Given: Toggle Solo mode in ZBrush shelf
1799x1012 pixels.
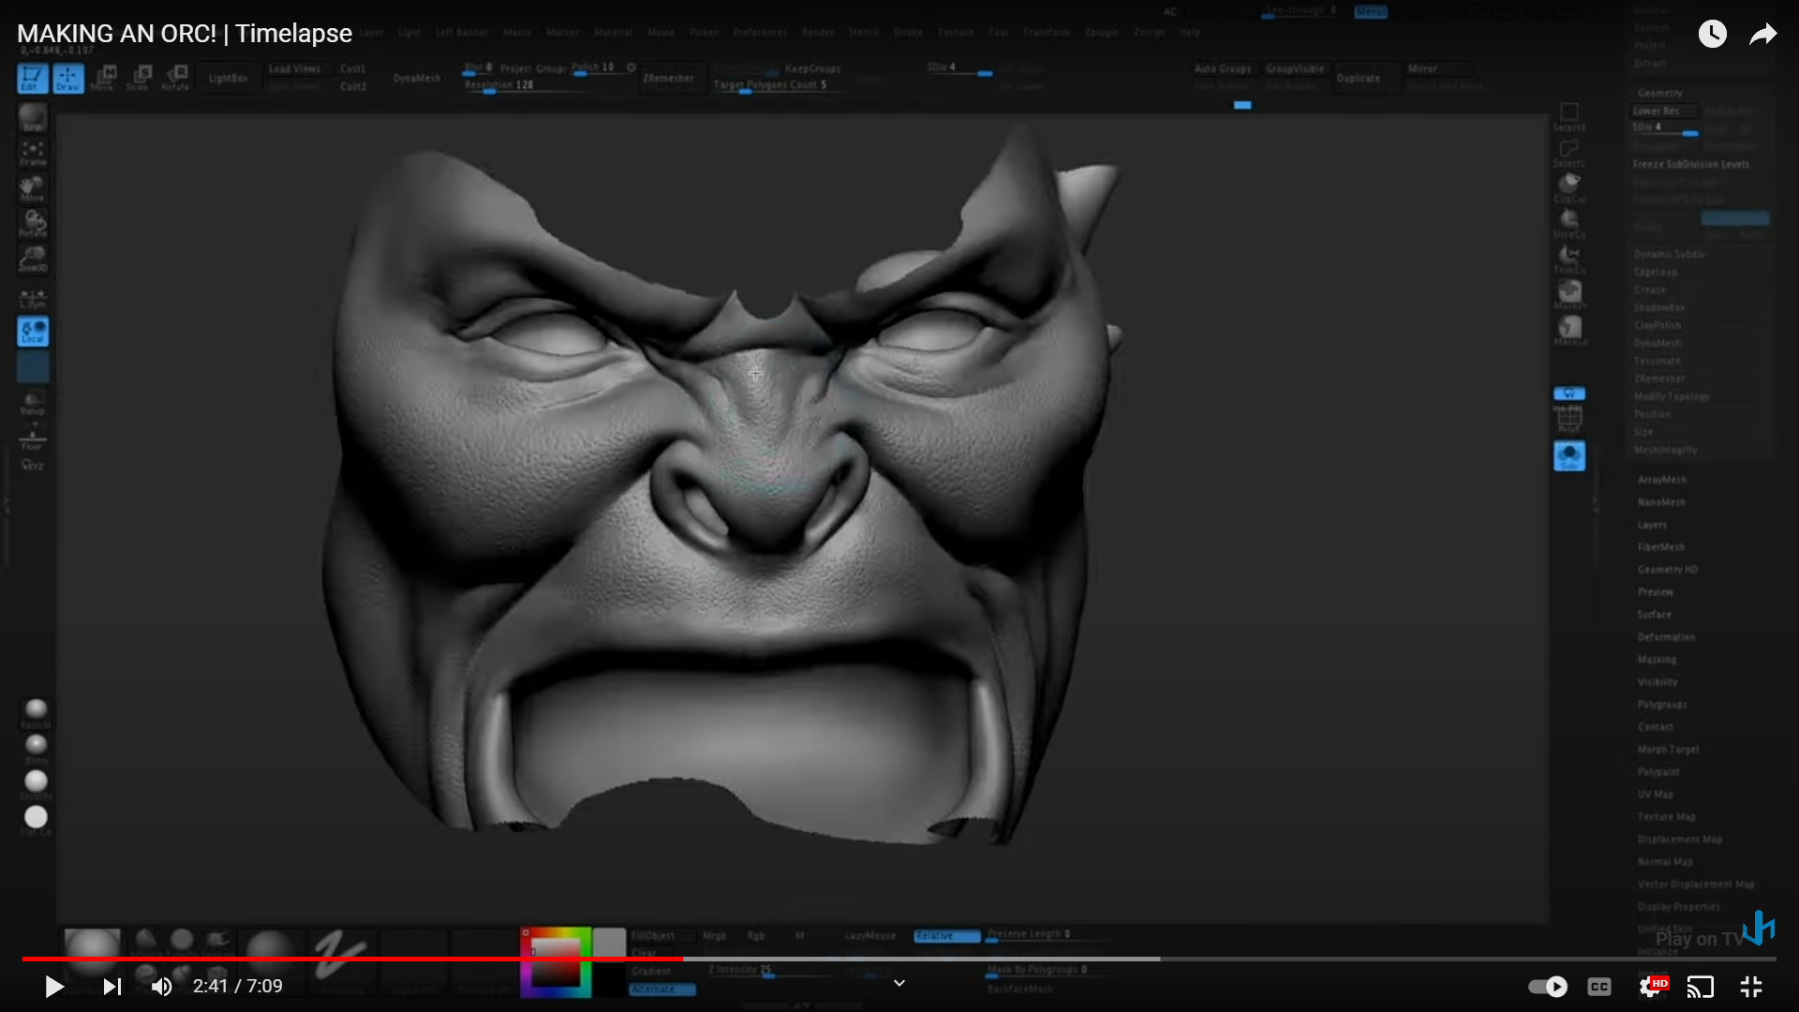Looking at the screenshot, I should (x=1569, y=456).
